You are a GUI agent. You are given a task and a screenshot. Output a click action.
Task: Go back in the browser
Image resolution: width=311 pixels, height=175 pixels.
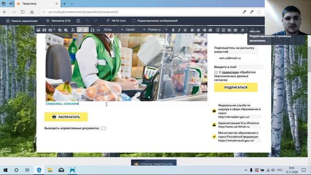(5, 12)
